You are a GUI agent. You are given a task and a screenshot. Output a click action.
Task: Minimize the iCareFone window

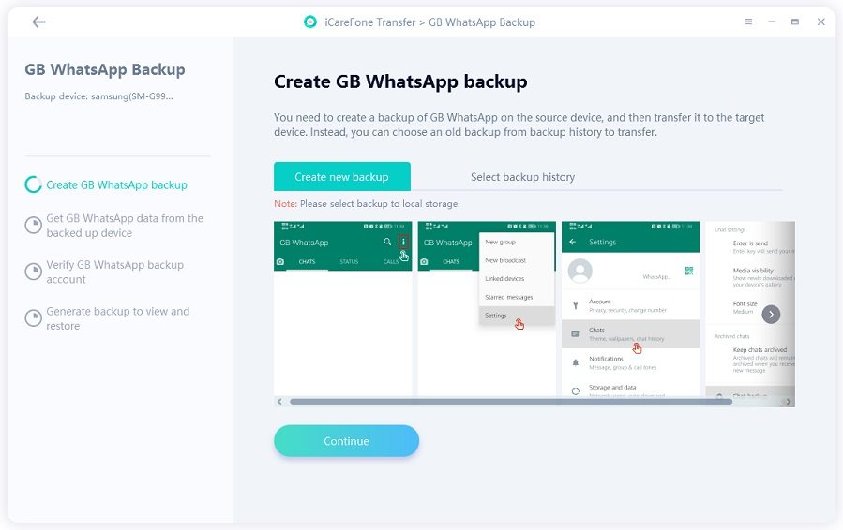[772, 22]
